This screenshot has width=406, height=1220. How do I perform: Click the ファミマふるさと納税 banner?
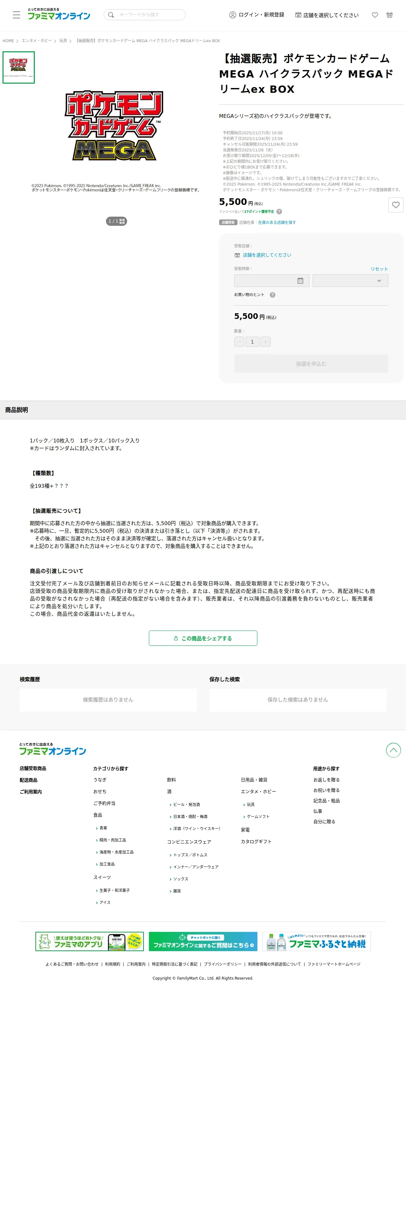click(317, 942)
